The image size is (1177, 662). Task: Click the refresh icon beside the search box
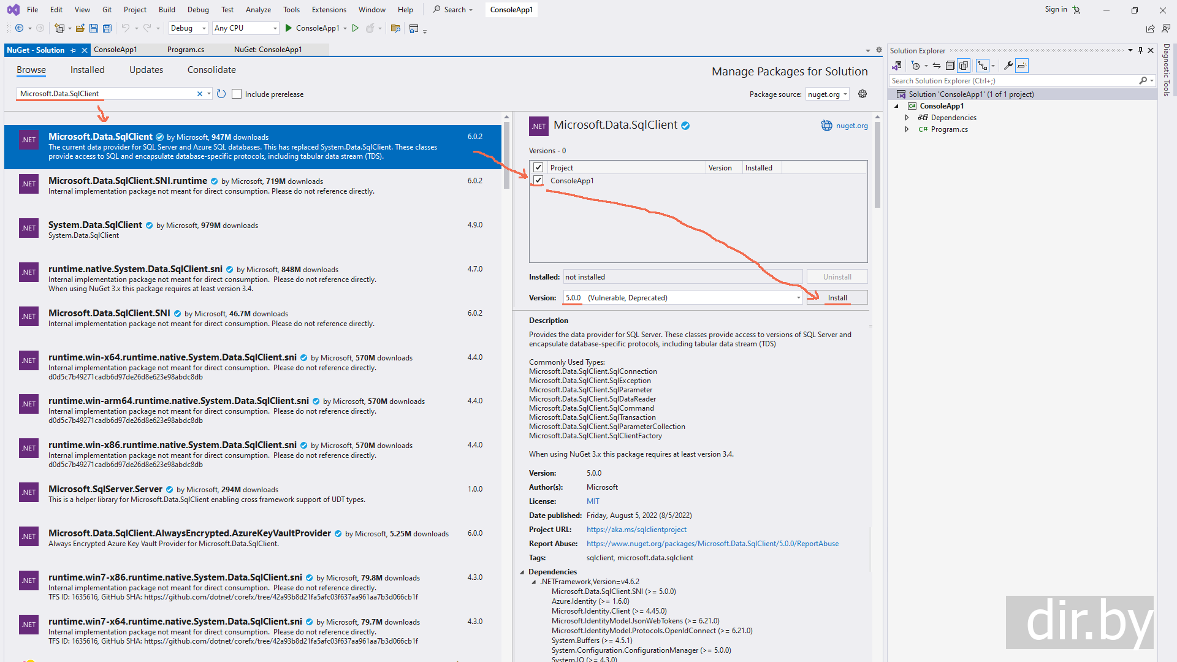click(x=221, y=94)
